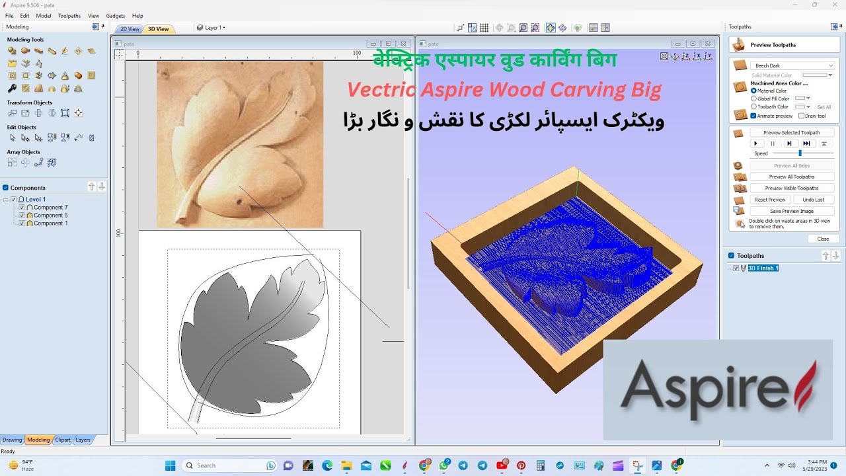Open Microsoft Edge from the taskbar

pyautogui.click(x=327, y=465)
